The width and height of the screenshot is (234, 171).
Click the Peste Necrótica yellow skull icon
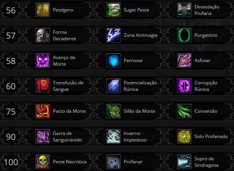[x=43, y=162]
